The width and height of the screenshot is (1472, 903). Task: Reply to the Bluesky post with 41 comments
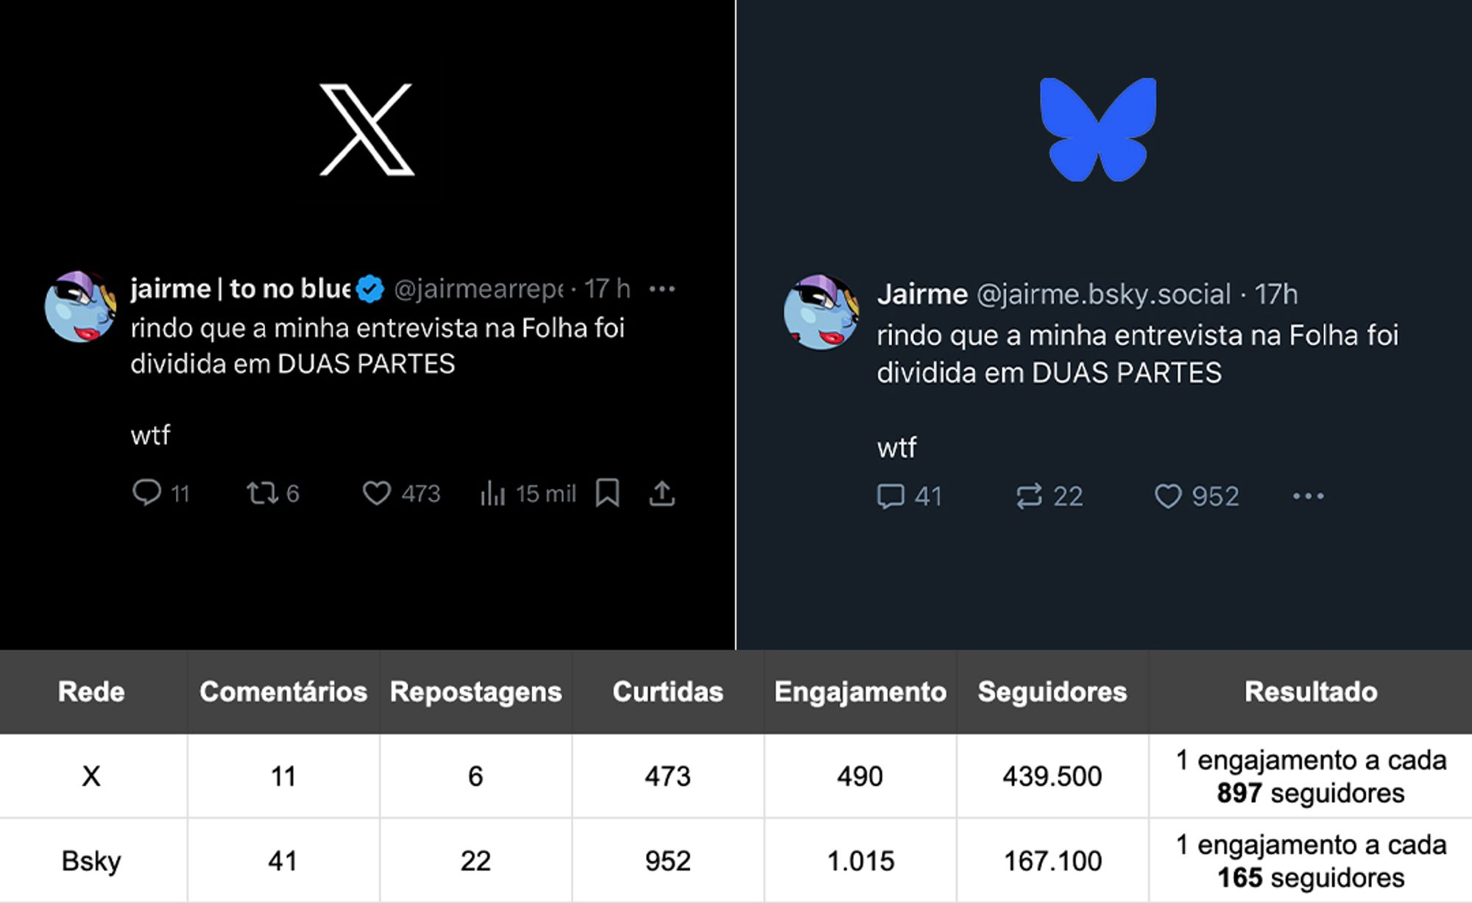(x=910, y=496)
